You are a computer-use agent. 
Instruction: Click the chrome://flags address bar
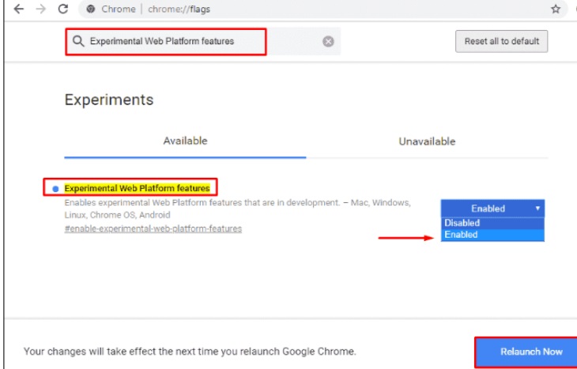(x=324, y=9)
